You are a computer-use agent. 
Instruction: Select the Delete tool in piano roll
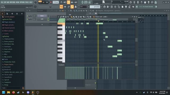[79, 17]
